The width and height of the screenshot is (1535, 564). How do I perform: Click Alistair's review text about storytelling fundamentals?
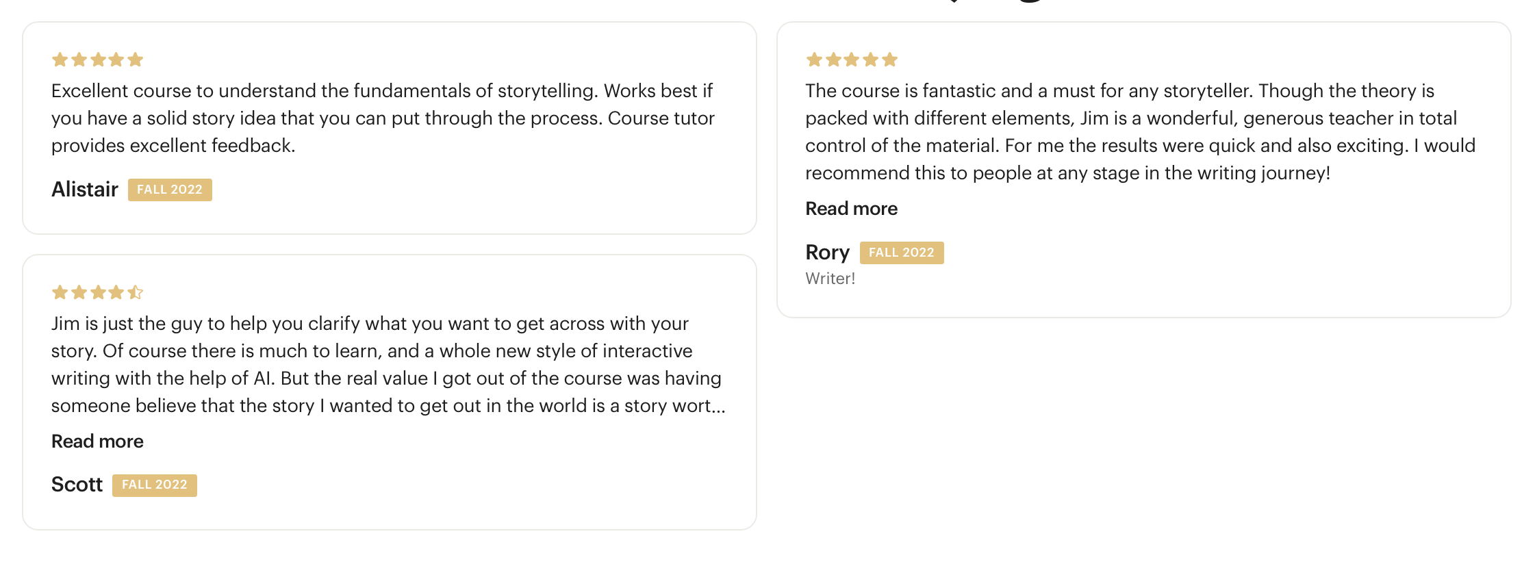(382, 118)
